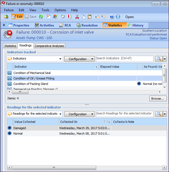Sort by the Collected On column header
This screenshot has width=169, height=172.
(85, 122)
